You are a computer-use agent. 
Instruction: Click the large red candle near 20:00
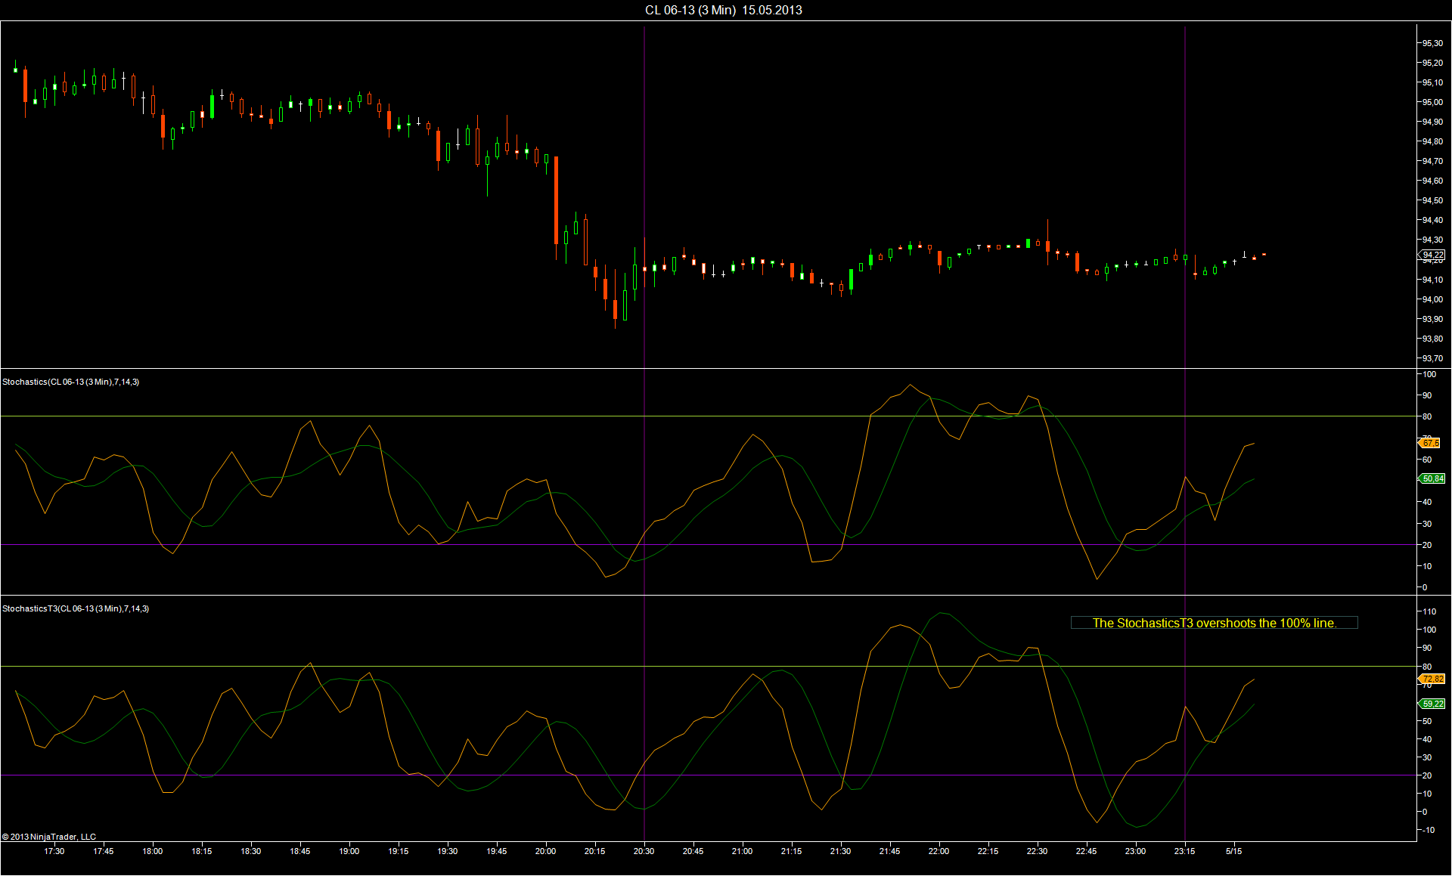(557, 200)
